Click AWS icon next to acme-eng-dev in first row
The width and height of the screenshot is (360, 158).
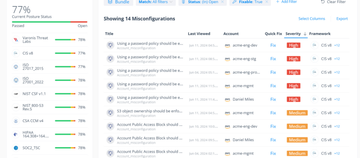click(x=227, y=46)
